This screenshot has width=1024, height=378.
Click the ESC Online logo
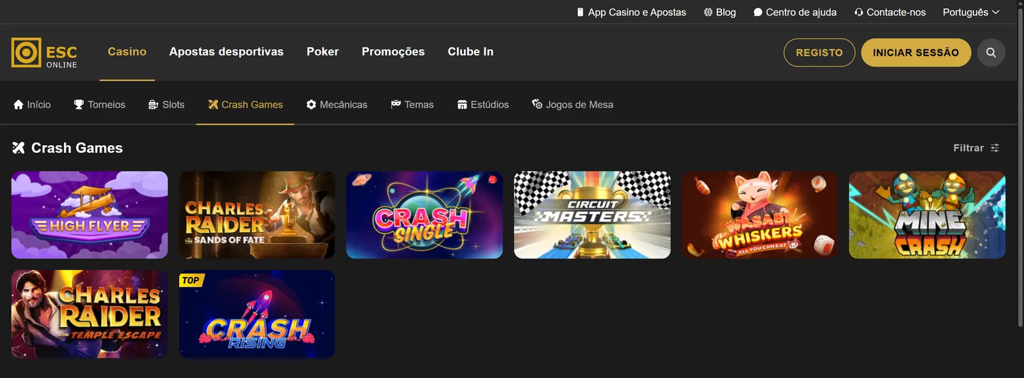44,52
